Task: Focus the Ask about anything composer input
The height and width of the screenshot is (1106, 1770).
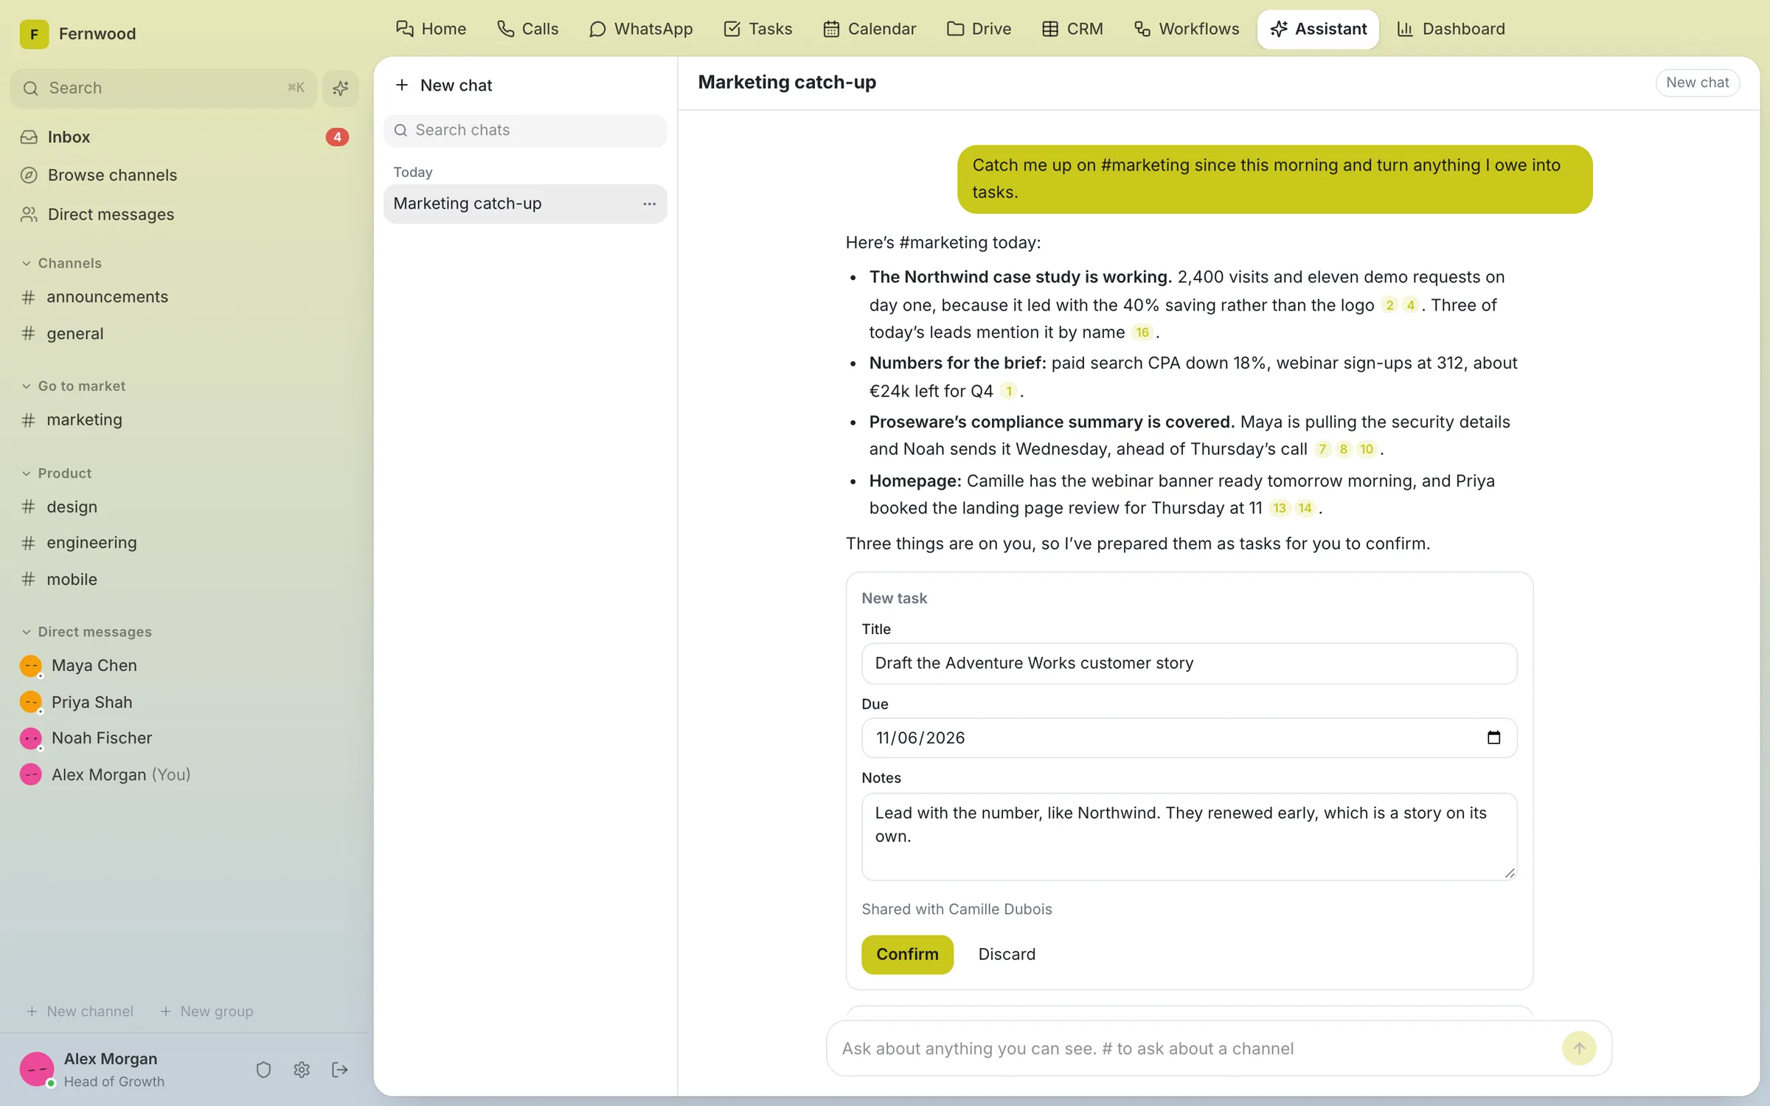Action: click(1195, 1048)
